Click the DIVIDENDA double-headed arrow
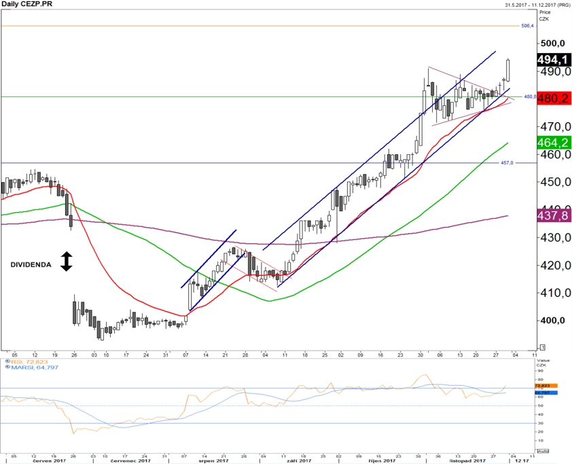This screenshot has height=464, width=572. tap(67, 261)
